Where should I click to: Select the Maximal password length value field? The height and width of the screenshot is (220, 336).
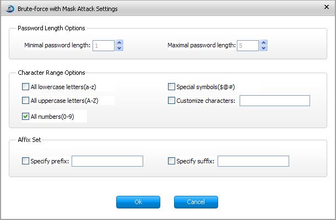248,46
